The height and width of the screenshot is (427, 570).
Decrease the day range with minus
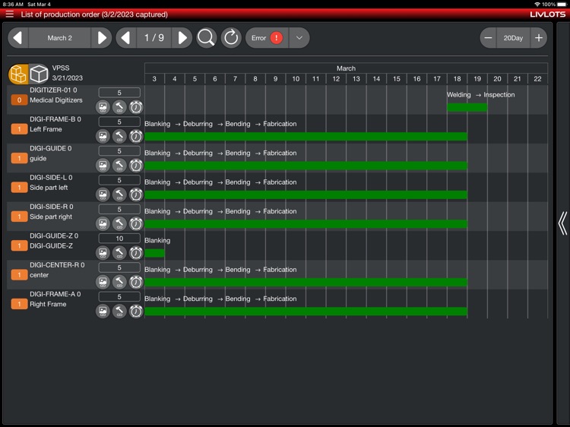(x=488, y=38)
